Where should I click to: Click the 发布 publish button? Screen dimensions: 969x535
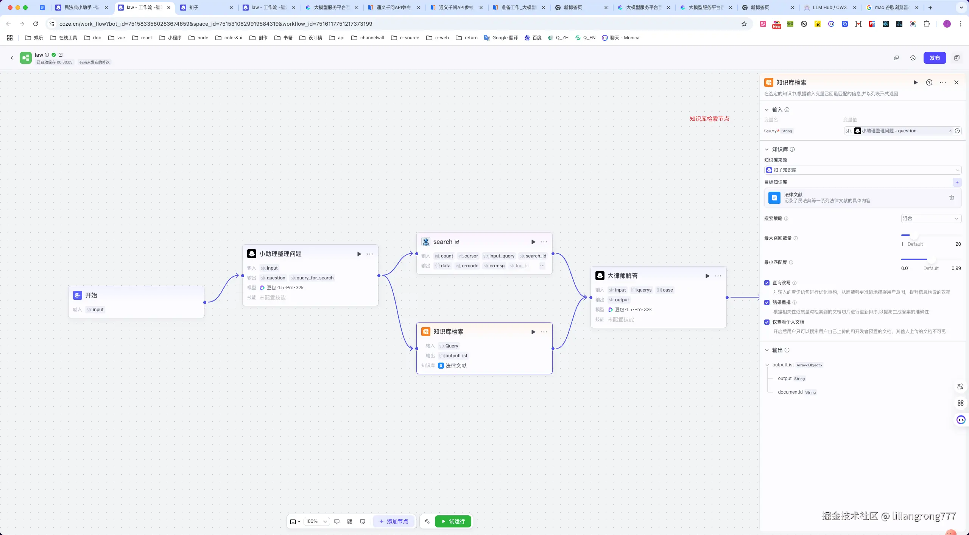click(x=934, y=58)
